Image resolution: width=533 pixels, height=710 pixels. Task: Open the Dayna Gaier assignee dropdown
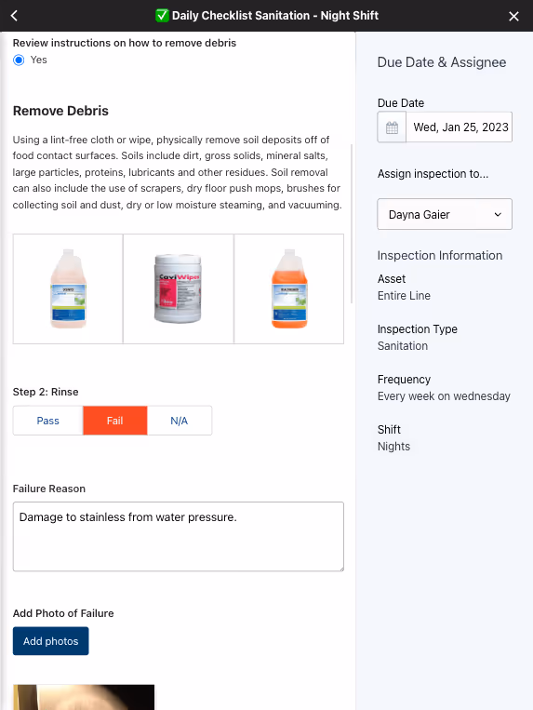click(x=445, y=214)
